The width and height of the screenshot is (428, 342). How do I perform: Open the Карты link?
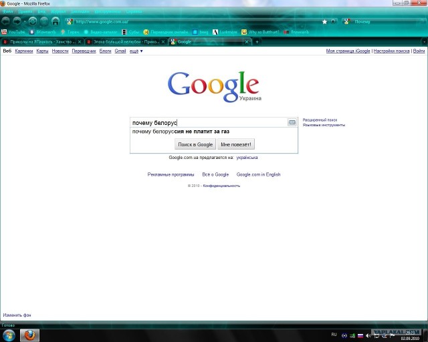pyautogui.click(x=42, y=51)
